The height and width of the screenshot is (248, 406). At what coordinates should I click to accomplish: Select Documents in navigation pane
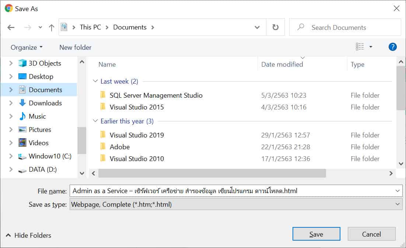tap(45, 90)
